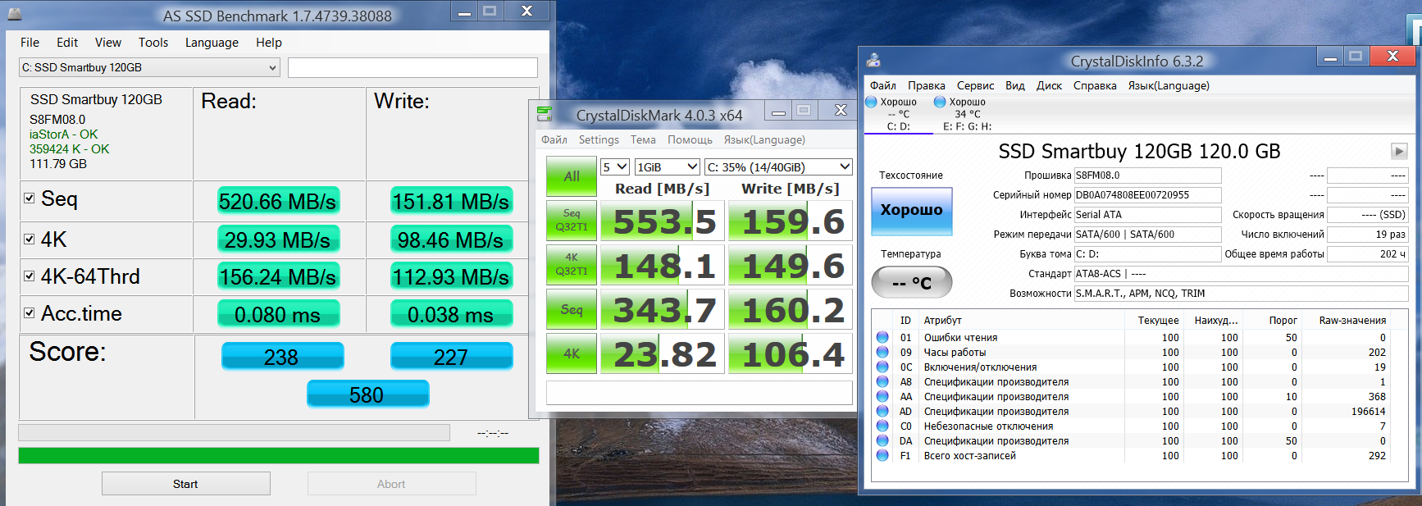The width and height of the screenshot is (1422, 506).
Task: Open the Справка menu in CrystalDiskInfo
Action: pos(1095,85)
